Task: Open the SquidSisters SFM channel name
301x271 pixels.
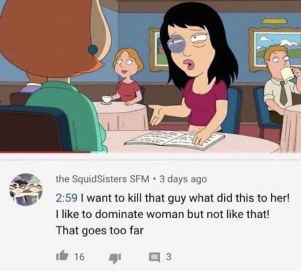Action: click(103, 179)
